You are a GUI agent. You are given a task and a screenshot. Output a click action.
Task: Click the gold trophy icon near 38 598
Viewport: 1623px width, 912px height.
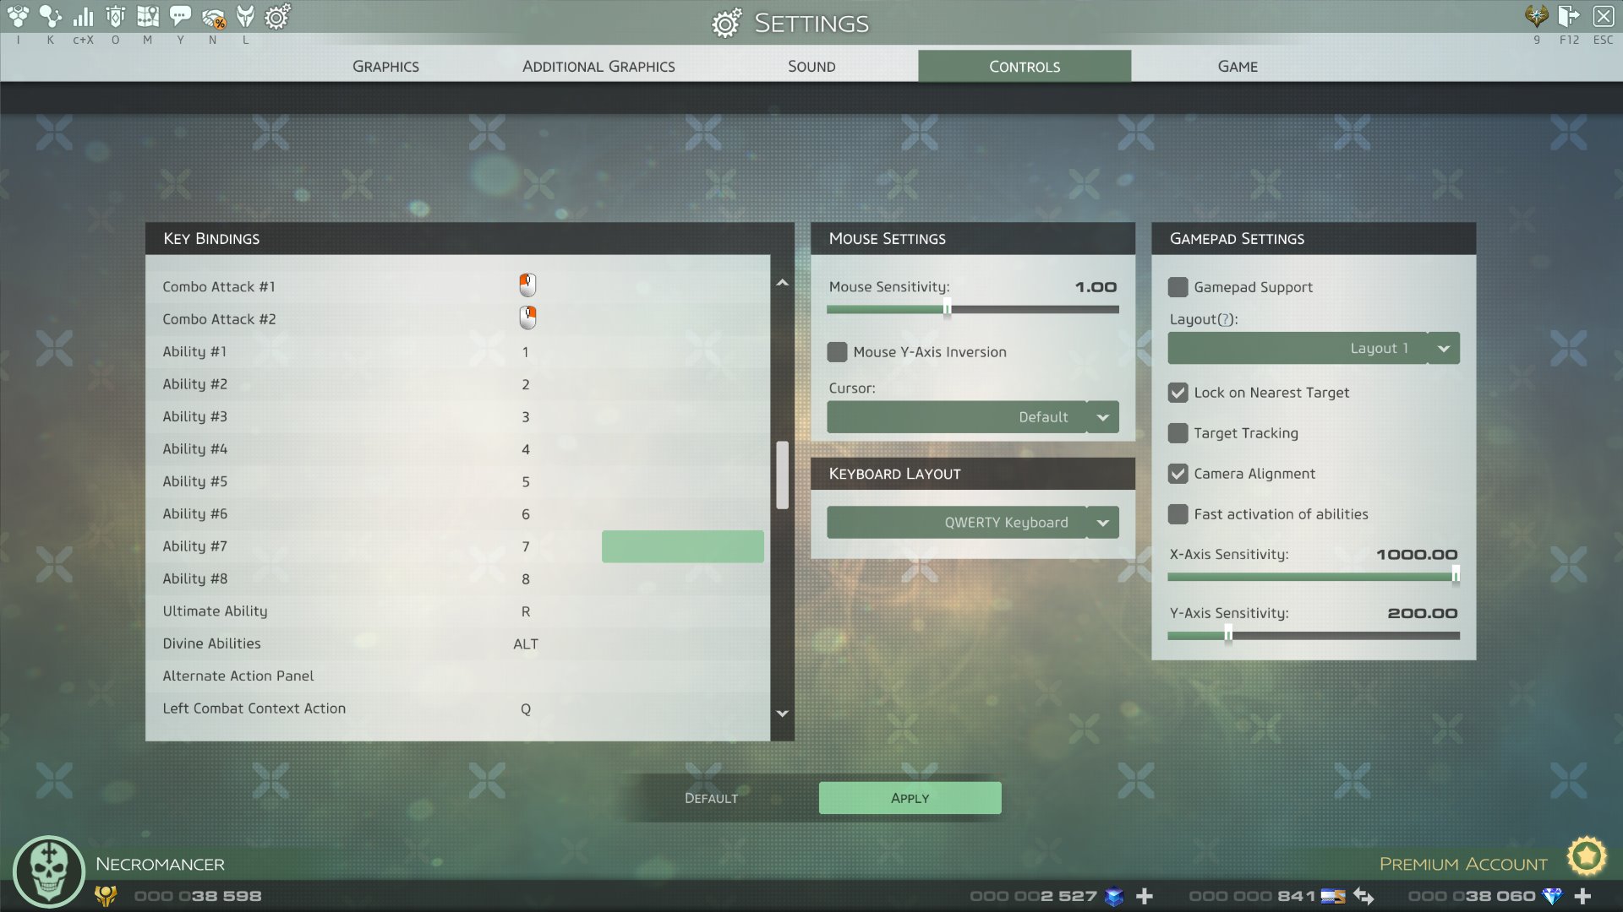(x=106, y=896)
